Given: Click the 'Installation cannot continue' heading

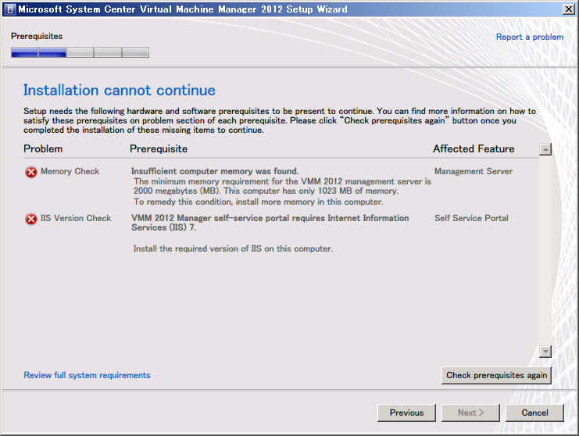Looking at the screenshot, I should pyautogui.click(x=120, y=91).
